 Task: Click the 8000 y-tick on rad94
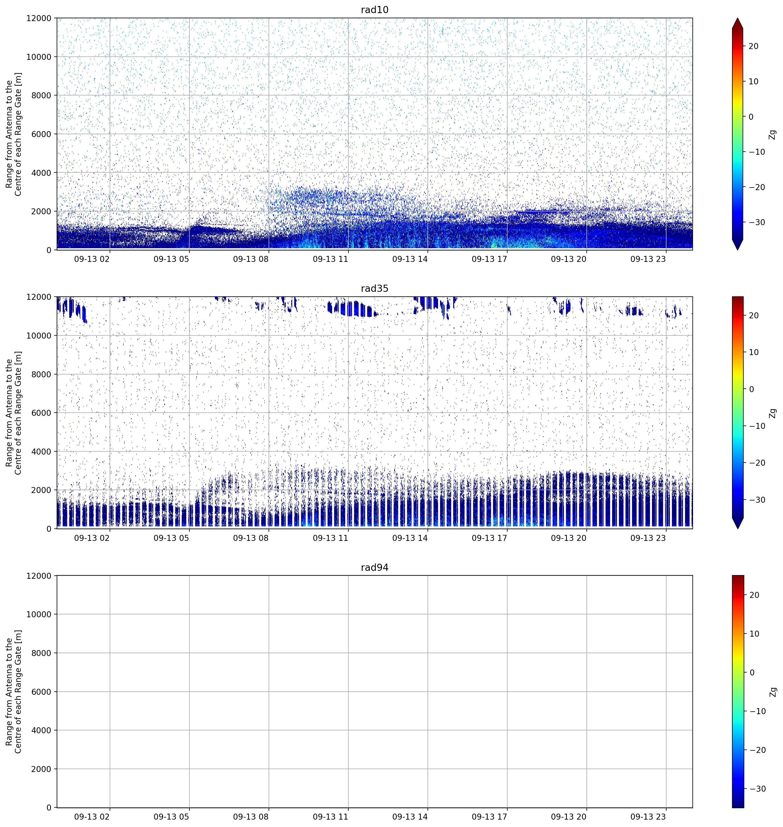[41, 653]
